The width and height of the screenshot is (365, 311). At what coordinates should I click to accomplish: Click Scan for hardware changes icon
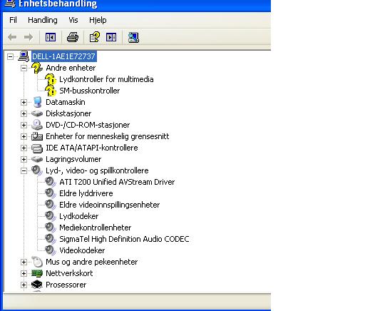point(133,37)
